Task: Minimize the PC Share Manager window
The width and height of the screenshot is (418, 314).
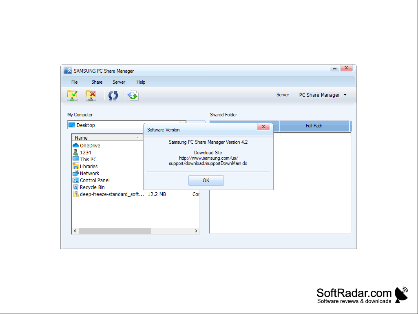Action: click(x=334, y=68)
